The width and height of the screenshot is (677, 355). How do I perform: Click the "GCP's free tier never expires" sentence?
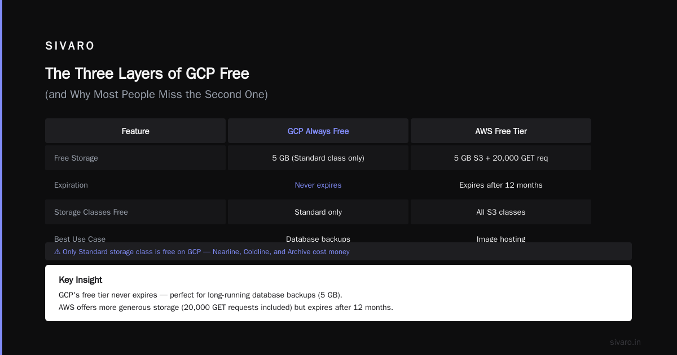pos(200,295)
